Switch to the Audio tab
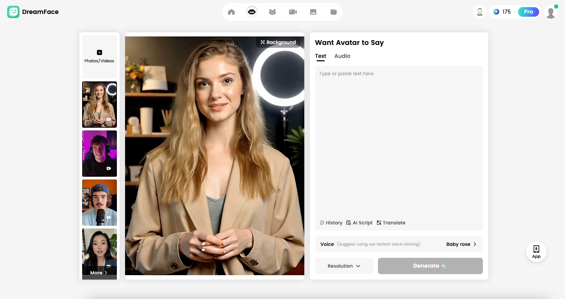Screen dimensions: 565x299 point(342,56)
